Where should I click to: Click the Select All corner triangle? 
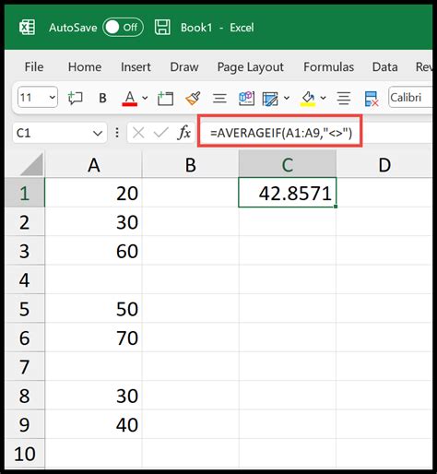pos(32,165)
